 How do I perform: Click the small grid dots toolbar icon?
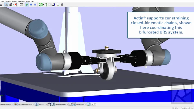(x=50, y=5)
